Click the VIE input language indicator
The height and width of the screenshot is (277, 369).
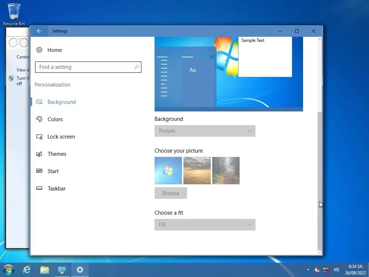point(337,270)
